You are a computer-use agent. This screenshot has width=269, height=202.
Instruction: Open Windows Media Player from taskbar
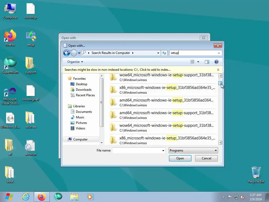click(90, 197)
